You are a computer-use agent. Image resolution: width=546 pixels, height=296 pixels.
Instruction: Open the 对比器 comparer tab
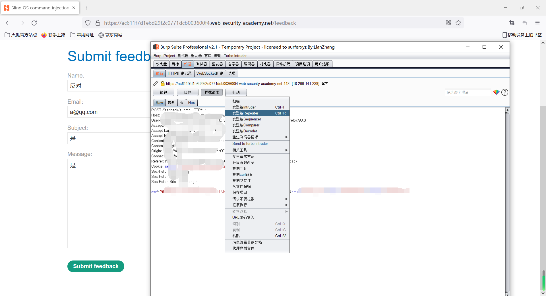pyautogui.click(x=265, y=64)
